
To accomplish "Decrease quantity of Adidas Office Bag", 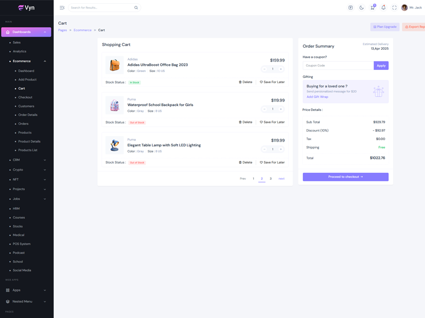I will pyautogui.click(x=265, y=69).
